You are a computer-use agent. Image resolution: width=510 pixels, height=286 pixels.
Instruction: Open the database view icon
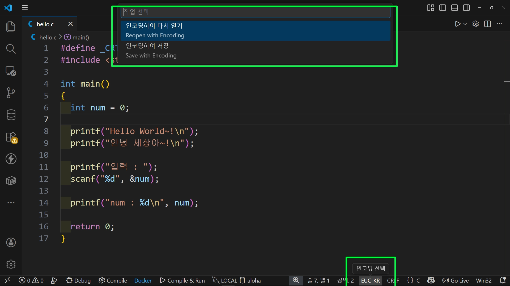click(x=11, y=115)
